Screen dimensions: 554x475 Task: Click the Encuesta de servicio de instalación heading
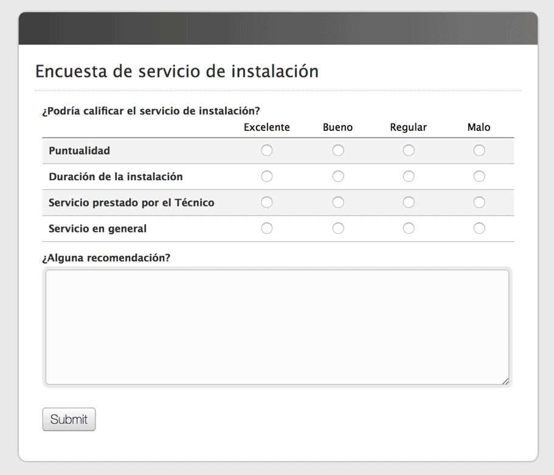[x=177, y=71]
